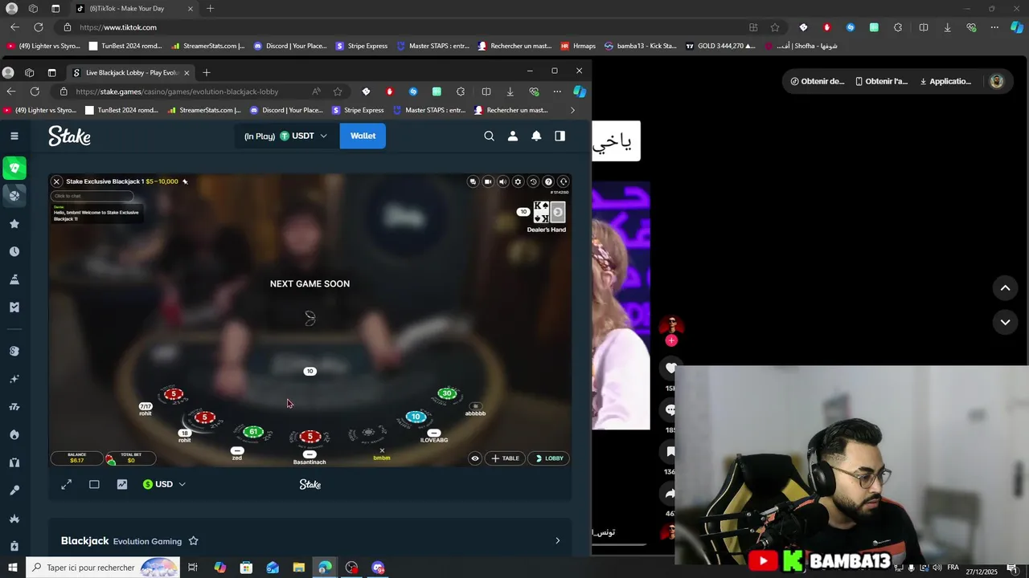Viewport: 1029px width, 578px height.
Task: Open the Stake chat side panel icon
Action: pos(560,136)
